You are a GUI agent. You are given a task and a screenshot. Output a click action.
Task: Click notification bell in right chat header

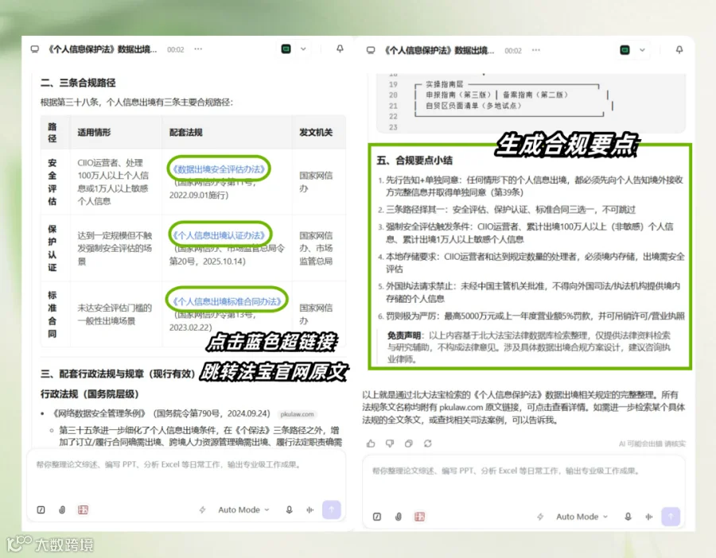(679, 50)
